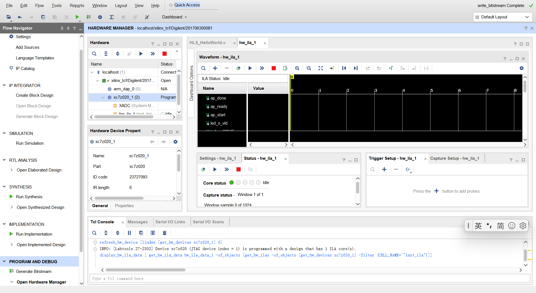This screenshot has width=536, height=293.
Task: Stop trigger in waveform toolbar
Action: (274, 68)
